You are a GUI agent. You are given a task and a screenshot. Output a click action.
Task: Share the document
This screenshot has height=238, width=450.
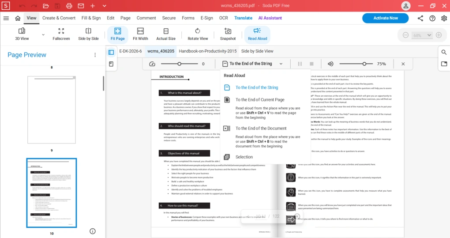pyautogui.click(x=420, y=18)
